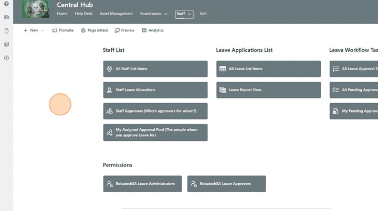Open Page details gear icon
Screen dimensions: 378x211
(x=83, y=30)
